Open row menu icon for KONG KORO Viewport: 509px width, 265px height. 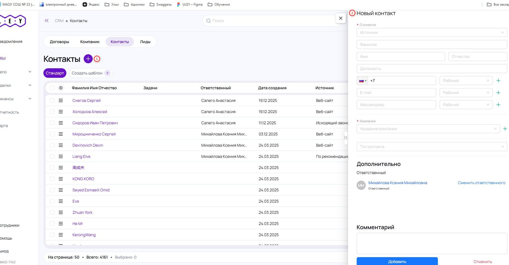61,179
